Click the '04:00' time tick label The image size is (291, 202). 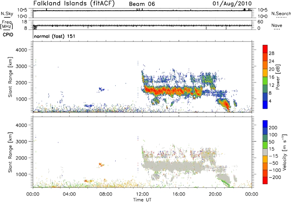pyautogui.click(x=69, y=194)
